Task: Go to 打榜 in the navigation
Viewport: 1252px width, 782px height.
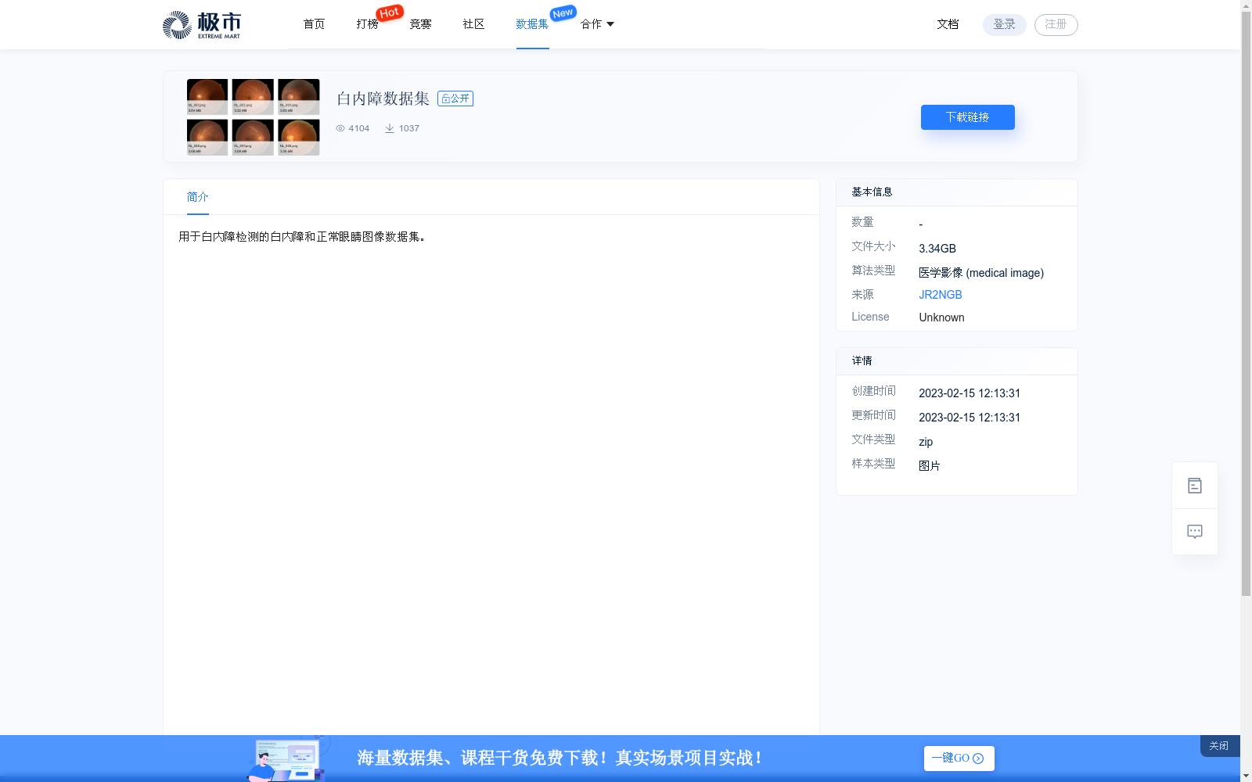Action: click(x=367, y=24)
